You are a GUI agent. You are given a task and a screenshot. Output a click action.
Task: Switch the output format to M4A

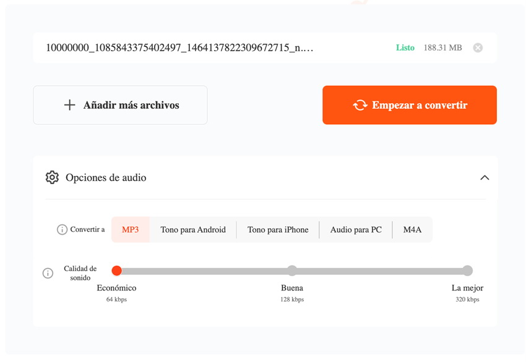(x=412, y=230)
